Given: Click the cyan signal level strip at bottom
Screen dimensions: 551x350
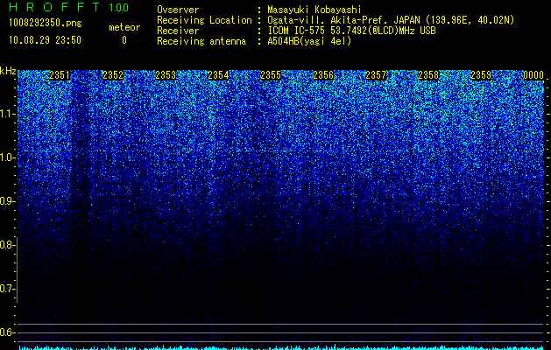Looking at the screenshot, I should (x=281, y=347).
